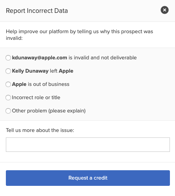Close the Report Incorrect Data dialog

(164, 10)
